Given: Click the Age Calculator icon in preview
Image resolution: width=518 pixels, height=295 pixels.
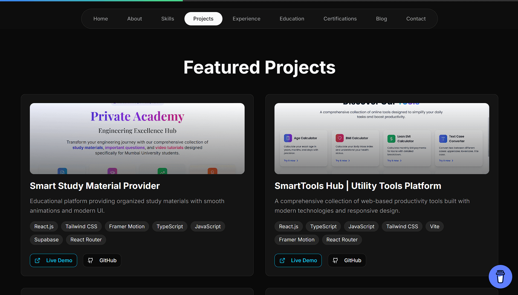Looking at the screenshot, I should [288, 138].
